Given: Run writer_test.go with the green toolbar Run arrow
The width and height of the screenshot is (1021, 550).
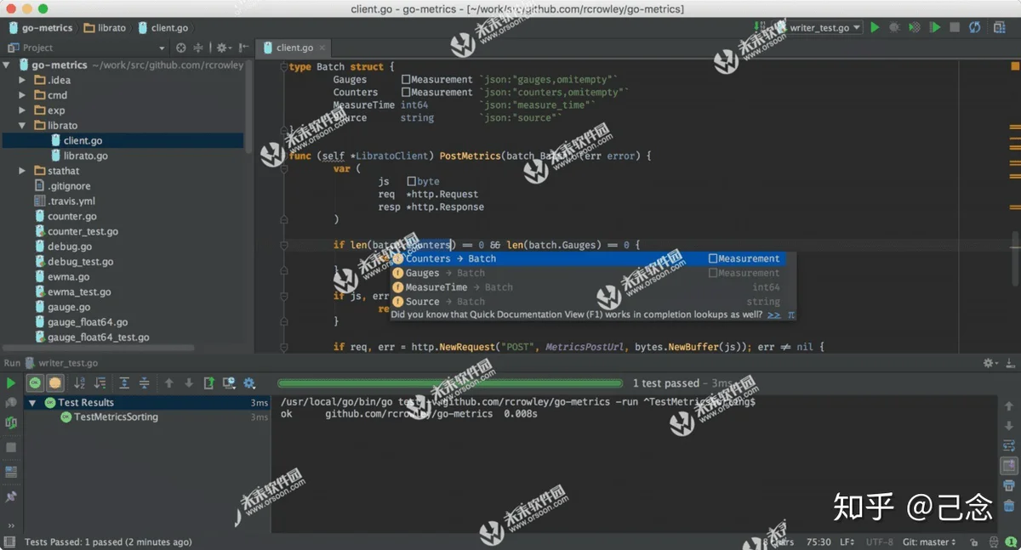Looking at the screenshot, I should [875, 27].
